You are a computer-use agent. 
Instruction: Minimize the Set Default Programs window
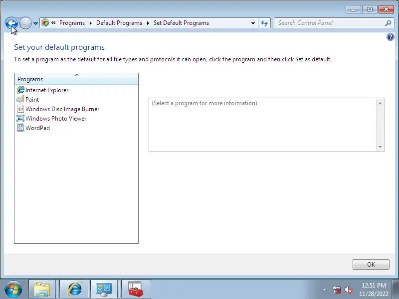tap(353, 9)
